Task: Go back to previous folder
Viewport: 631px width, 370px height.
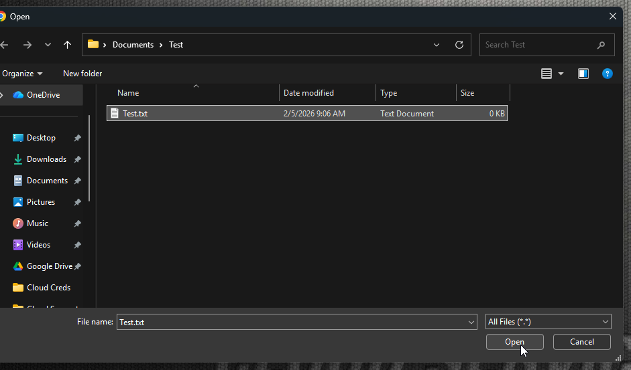Action: pyautogui.click(x=4, y=45)
